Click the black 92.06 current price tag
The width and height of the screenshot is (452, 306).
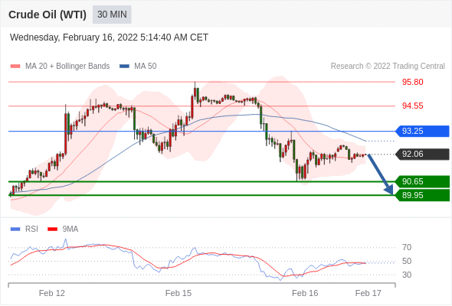pos(421,154)
